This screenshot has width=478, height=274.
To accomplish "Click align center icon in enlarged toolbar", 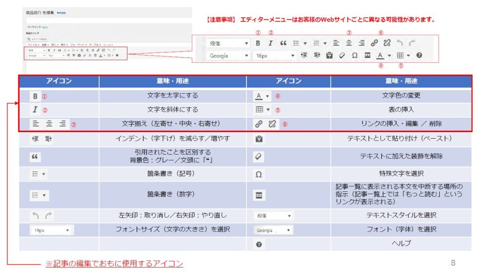I will 349,43.
